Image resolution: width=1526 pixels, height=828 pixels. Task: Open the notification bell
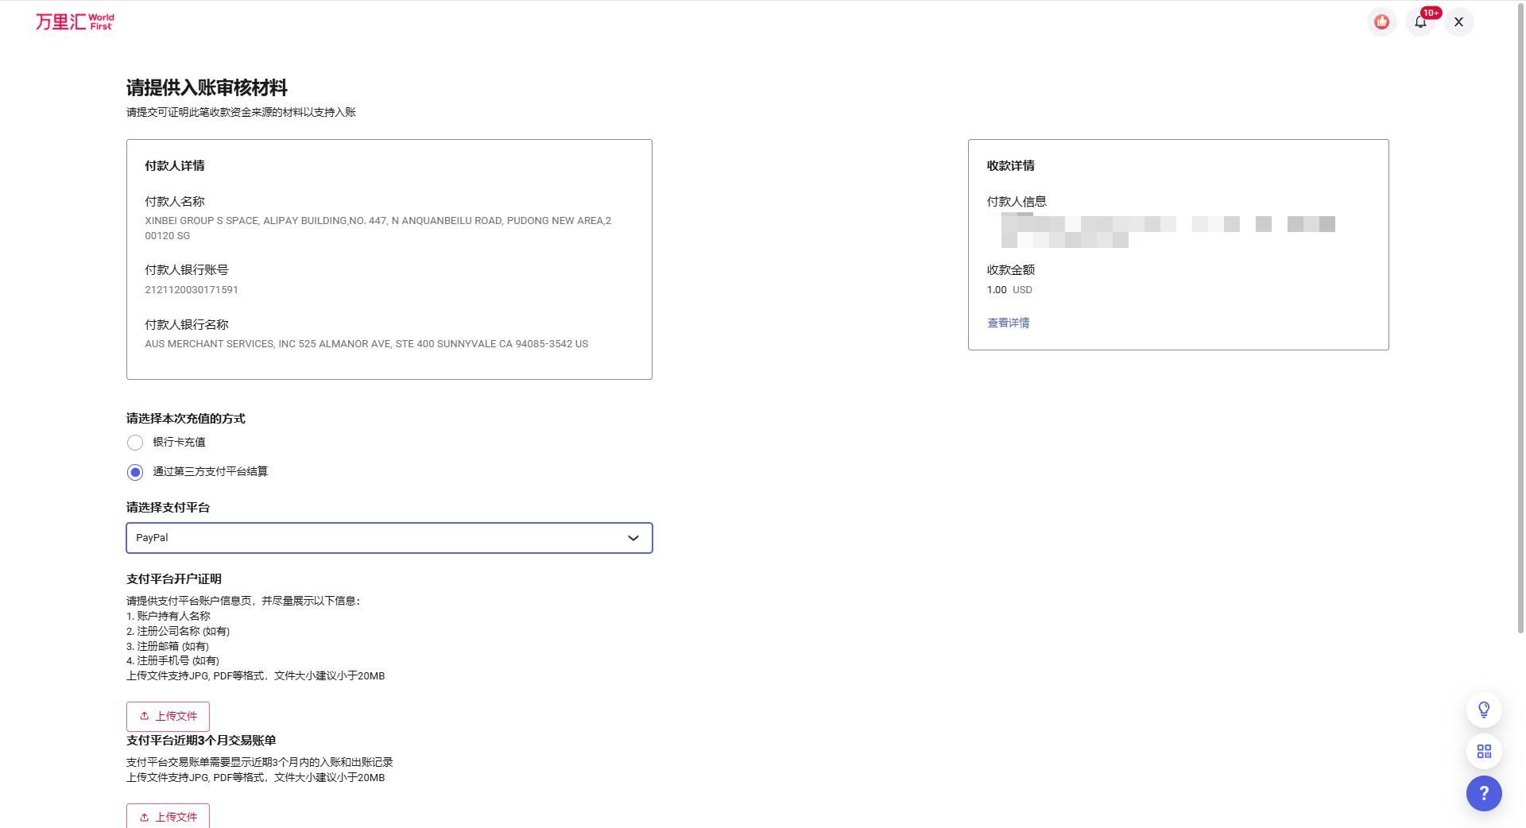(x=1419, y=23)
